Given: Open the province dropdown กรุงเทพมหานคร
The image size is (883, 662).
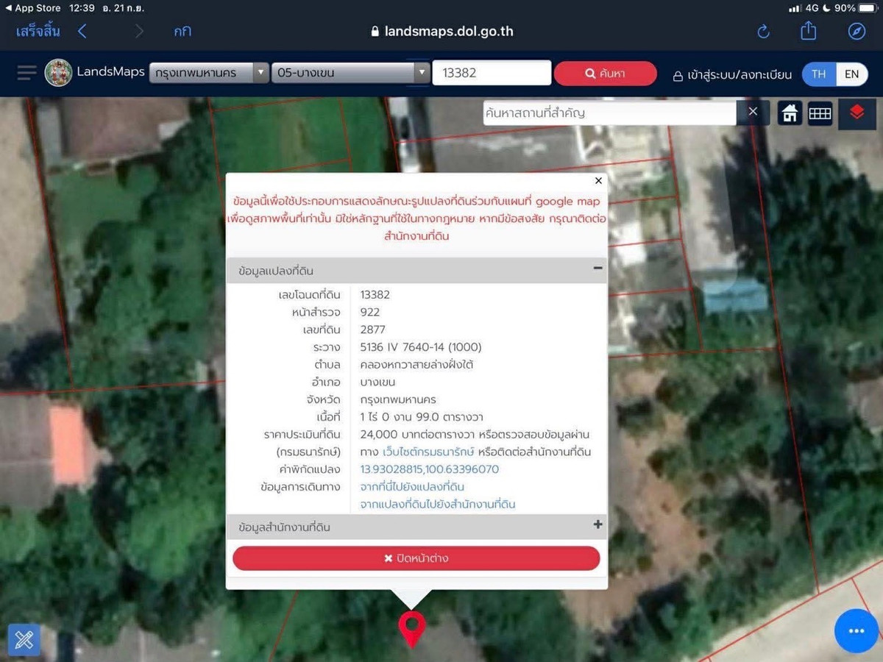Looking at the screenshot, I should [x=209, y=74].
